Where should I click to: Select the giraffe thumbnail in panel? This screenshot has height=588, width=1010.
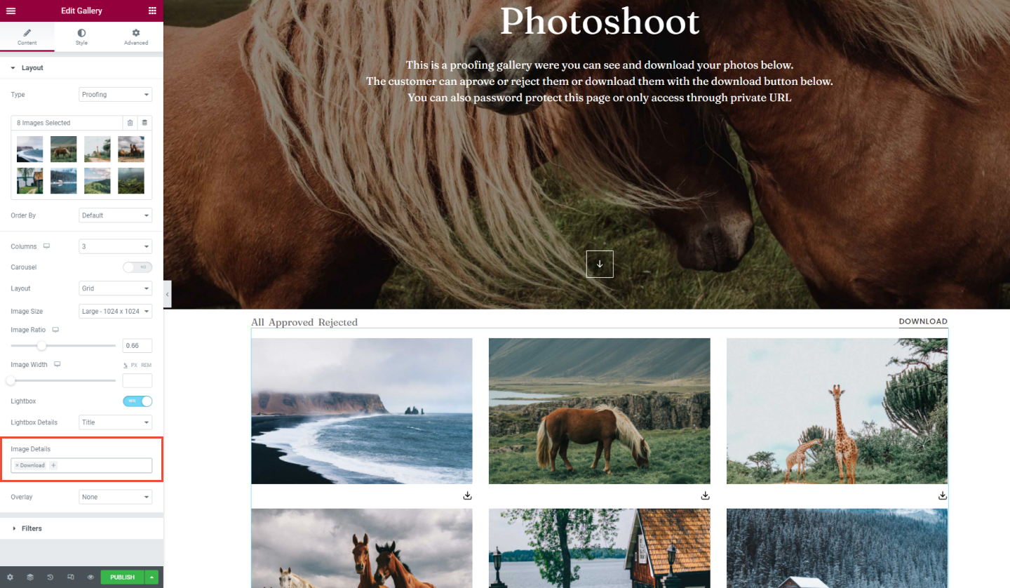(97, 149)
